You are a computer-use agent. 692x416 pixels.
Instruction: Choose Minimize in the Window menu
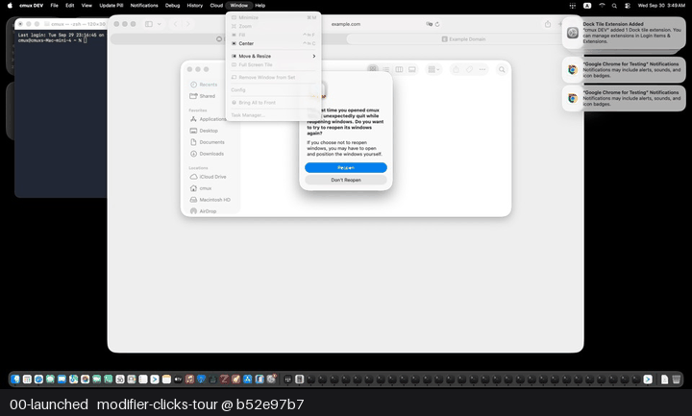click(x=274, y=17)
